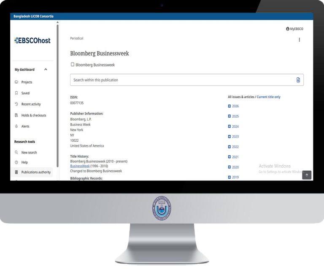Click the Bangladesh LiCOB Consortia header text
Screen dimensions: 324x270
(x=33, y=16)
